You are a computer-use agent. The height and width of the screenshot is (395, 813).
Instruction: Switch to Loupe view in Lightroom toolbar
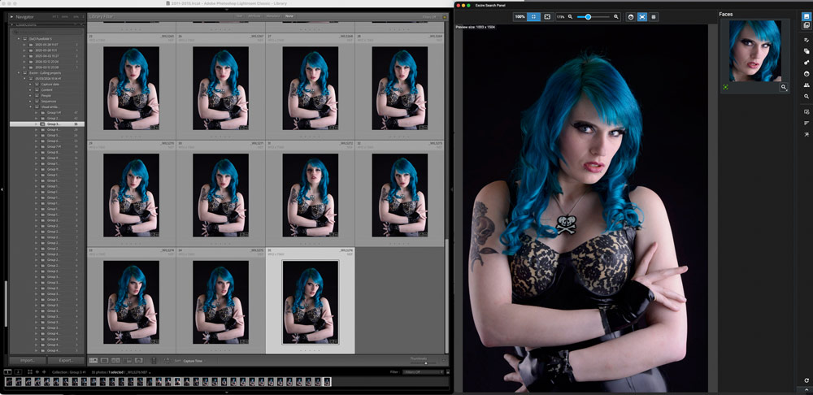104,360
